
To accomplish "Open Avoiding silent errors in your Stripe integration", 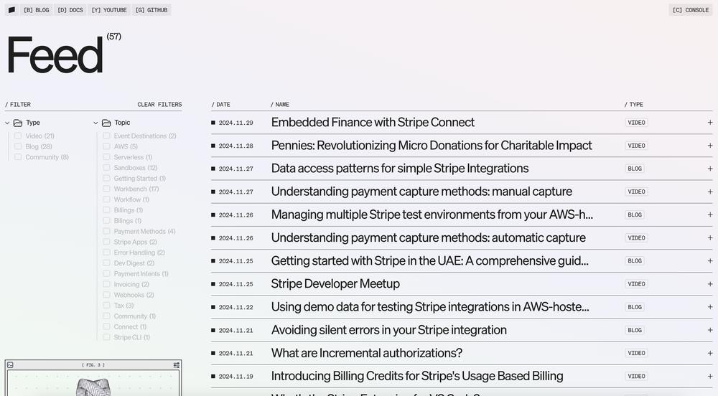I will (x=388, y=330).
